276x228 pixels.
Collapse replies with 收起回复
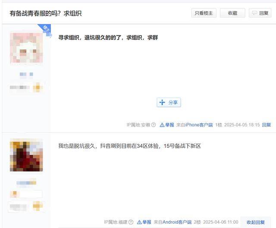(x=256, y=222)
